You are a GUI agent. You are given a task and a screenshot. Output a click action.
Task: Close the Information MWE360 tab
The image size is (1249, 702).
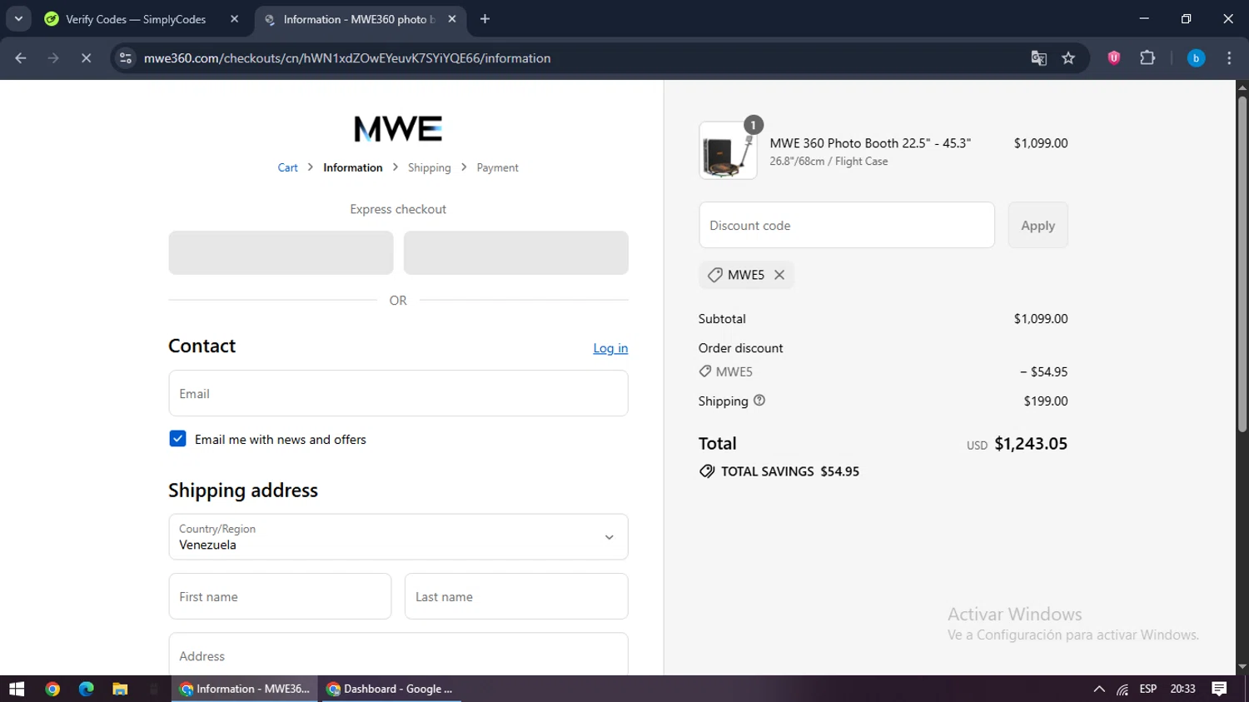pos(452,19)
